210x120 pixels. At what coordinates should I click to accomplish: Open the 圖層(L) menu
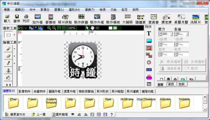coord(59,10)
